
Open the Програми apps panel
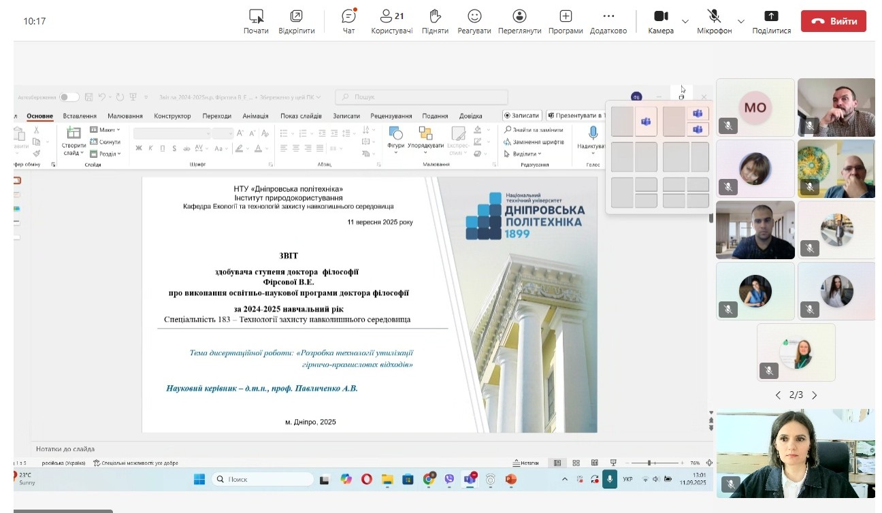(x=566, y=21)
